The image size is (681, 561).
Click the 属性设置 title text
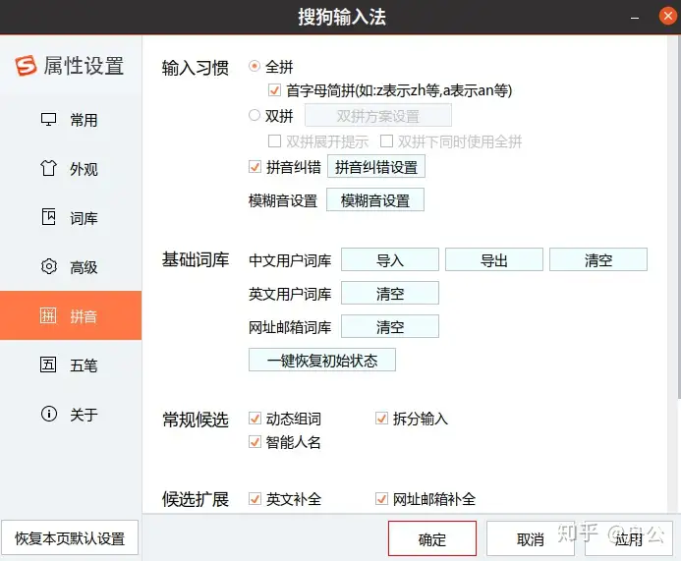pyautogui.click(x=84, y=66)
